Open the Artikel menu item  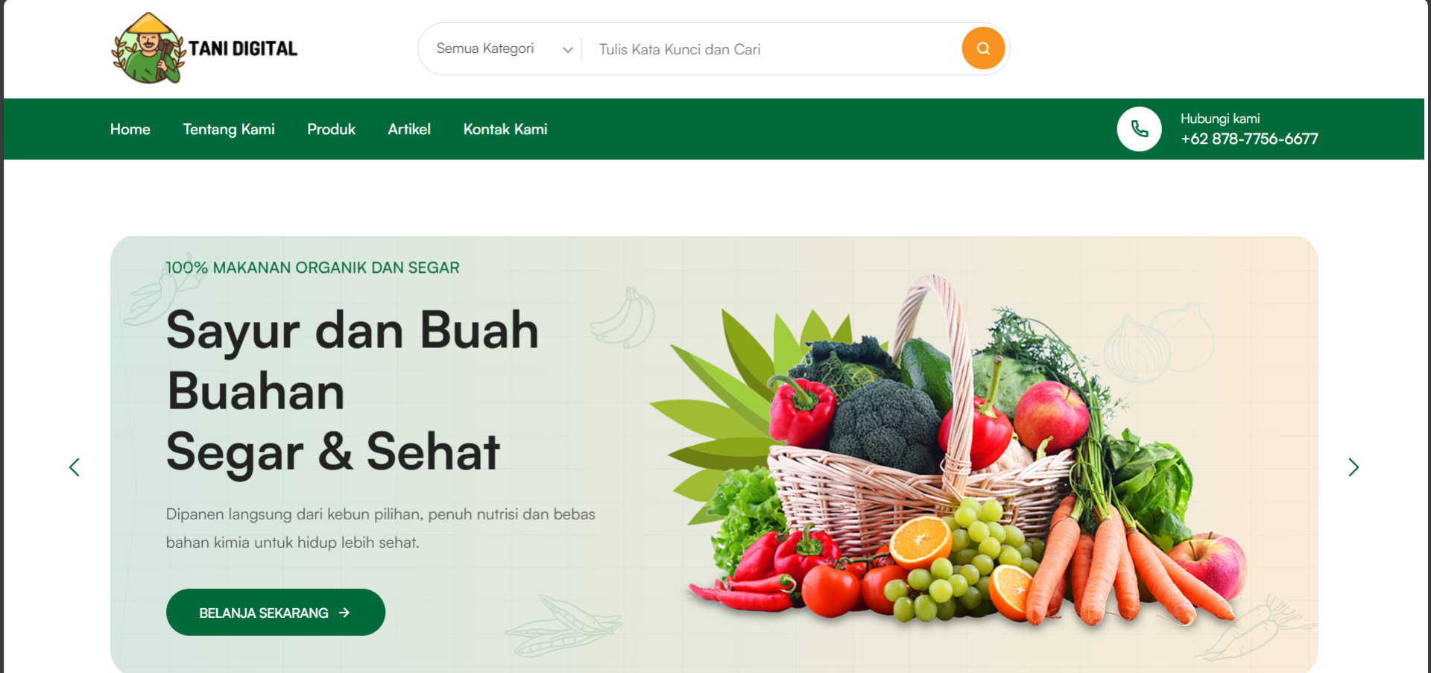click(409, 129)
